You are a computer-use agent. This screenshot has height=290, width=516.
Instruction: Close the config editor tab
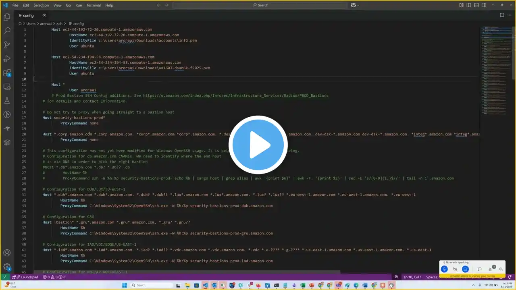44,15
